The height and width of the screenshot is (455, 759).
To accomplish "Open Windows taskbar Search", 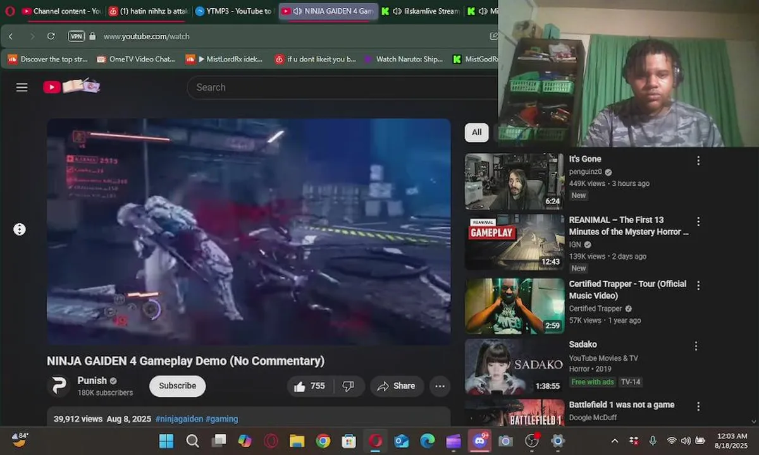I will coord(192,440).
